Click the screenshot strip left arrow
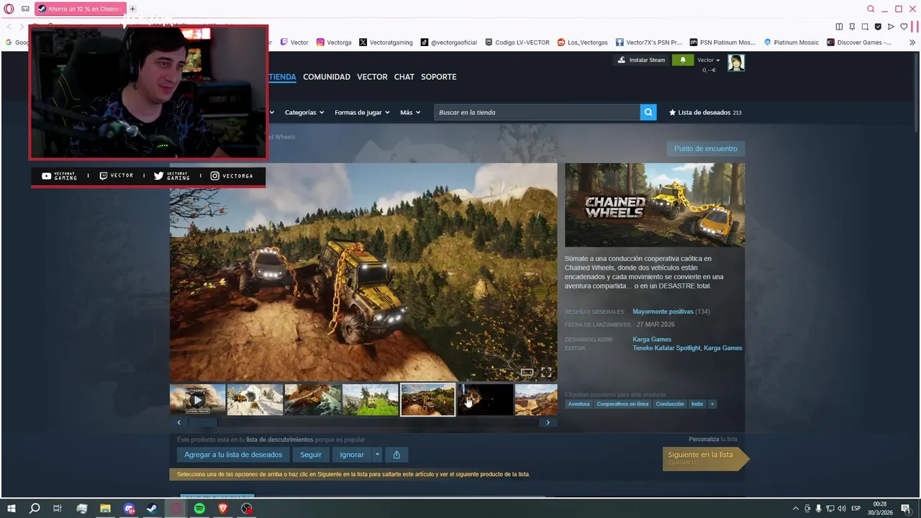This screenshot has width=921, height=518. 179,423
